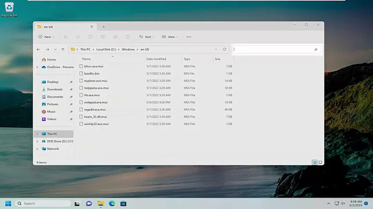Switch to details view icon in status bar

tap(315, 162)
